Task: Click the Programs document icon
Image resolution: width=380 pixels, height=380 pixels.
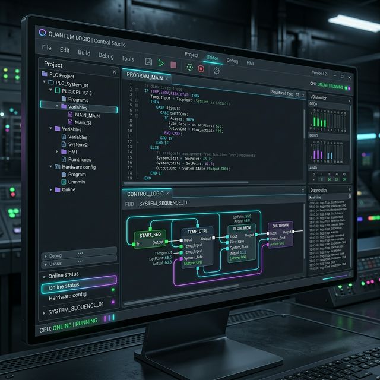Action: point(64,99)
